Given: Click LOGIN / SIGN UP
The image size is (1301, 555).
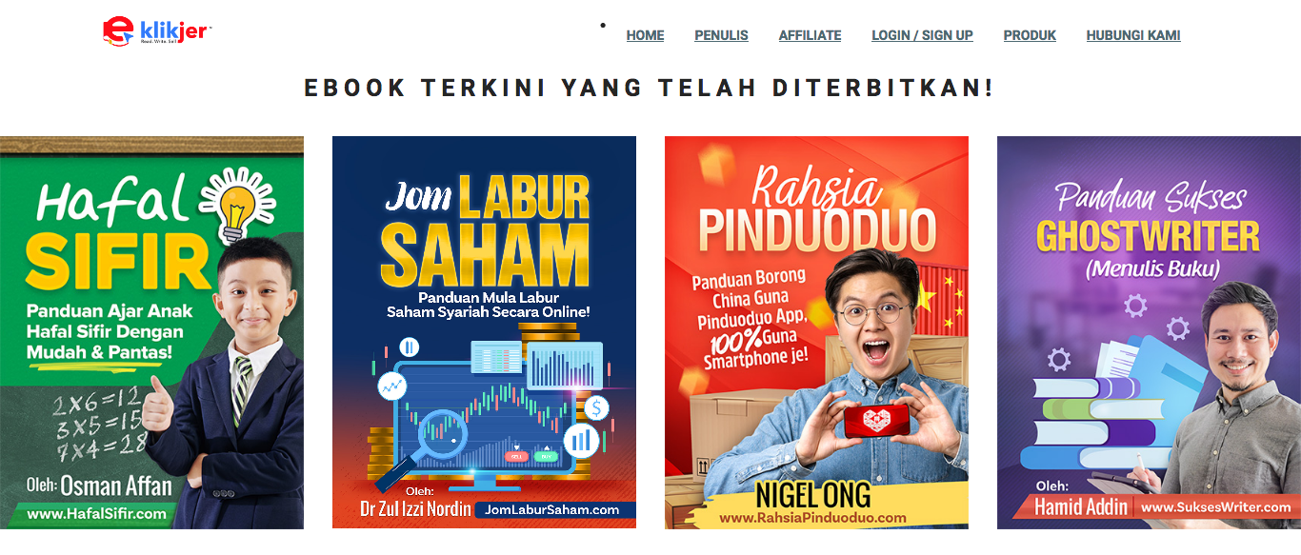Looking at the screenshot, I should coord(922,35).
